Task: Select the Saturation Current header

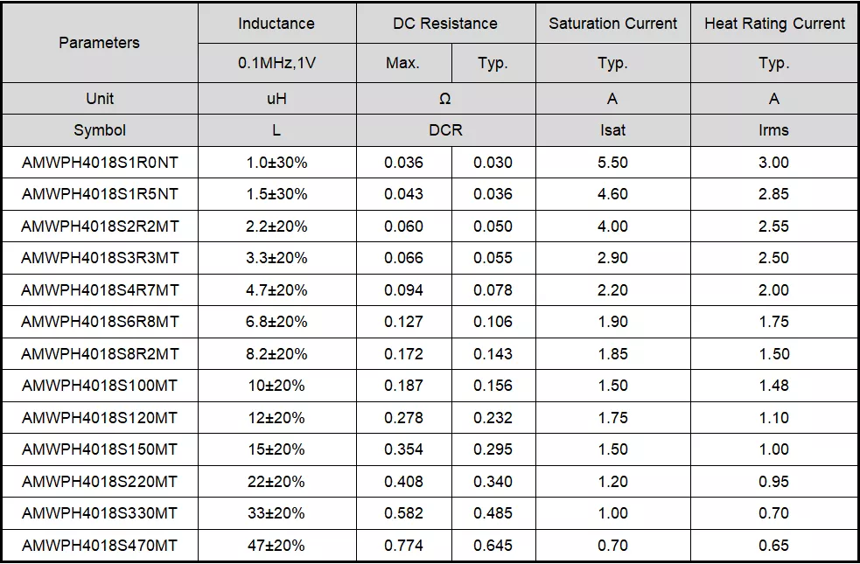Action: click(612, 24)
